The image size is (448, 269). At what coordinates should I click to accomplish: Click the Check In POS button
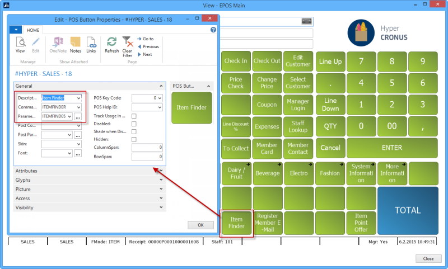[x=236, y=61]
